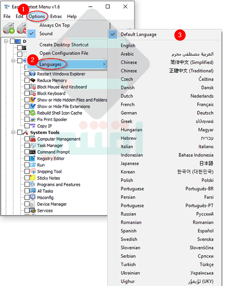Click the Show or Hide Hidden Files icon
The height and width of the screenshot is (286, 225).
(33, 100)
